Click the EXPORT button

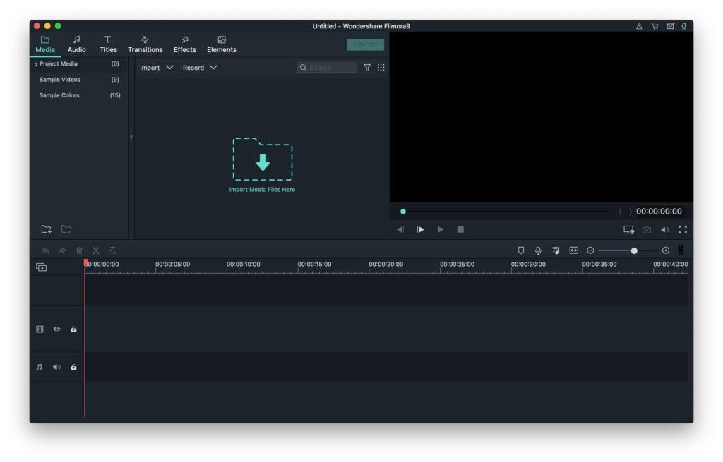tap(365, 45)
